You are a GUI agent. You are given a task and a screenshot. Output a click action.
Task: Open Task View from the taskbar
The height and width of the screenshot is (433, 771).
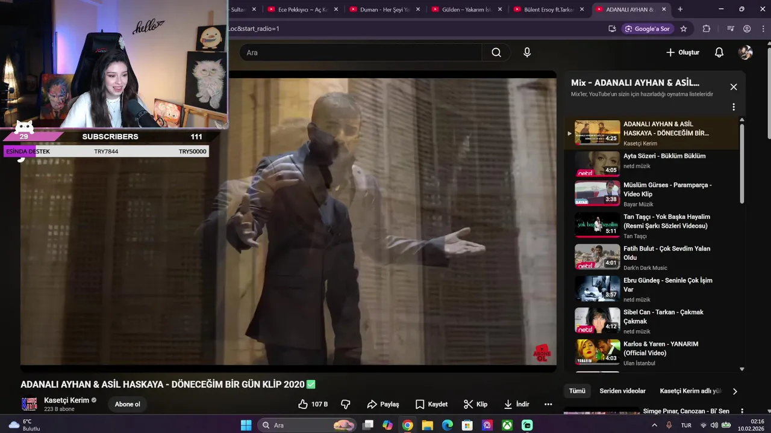[x=368, y=425]
